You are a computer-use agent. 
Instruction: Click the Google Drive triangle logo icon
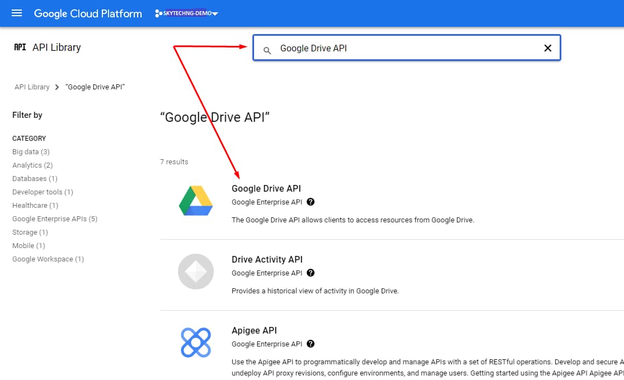tap(196, 201)
